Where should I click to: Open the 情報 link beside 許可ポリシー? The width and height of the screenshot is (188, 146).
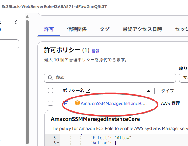click(x=95, y=51)
